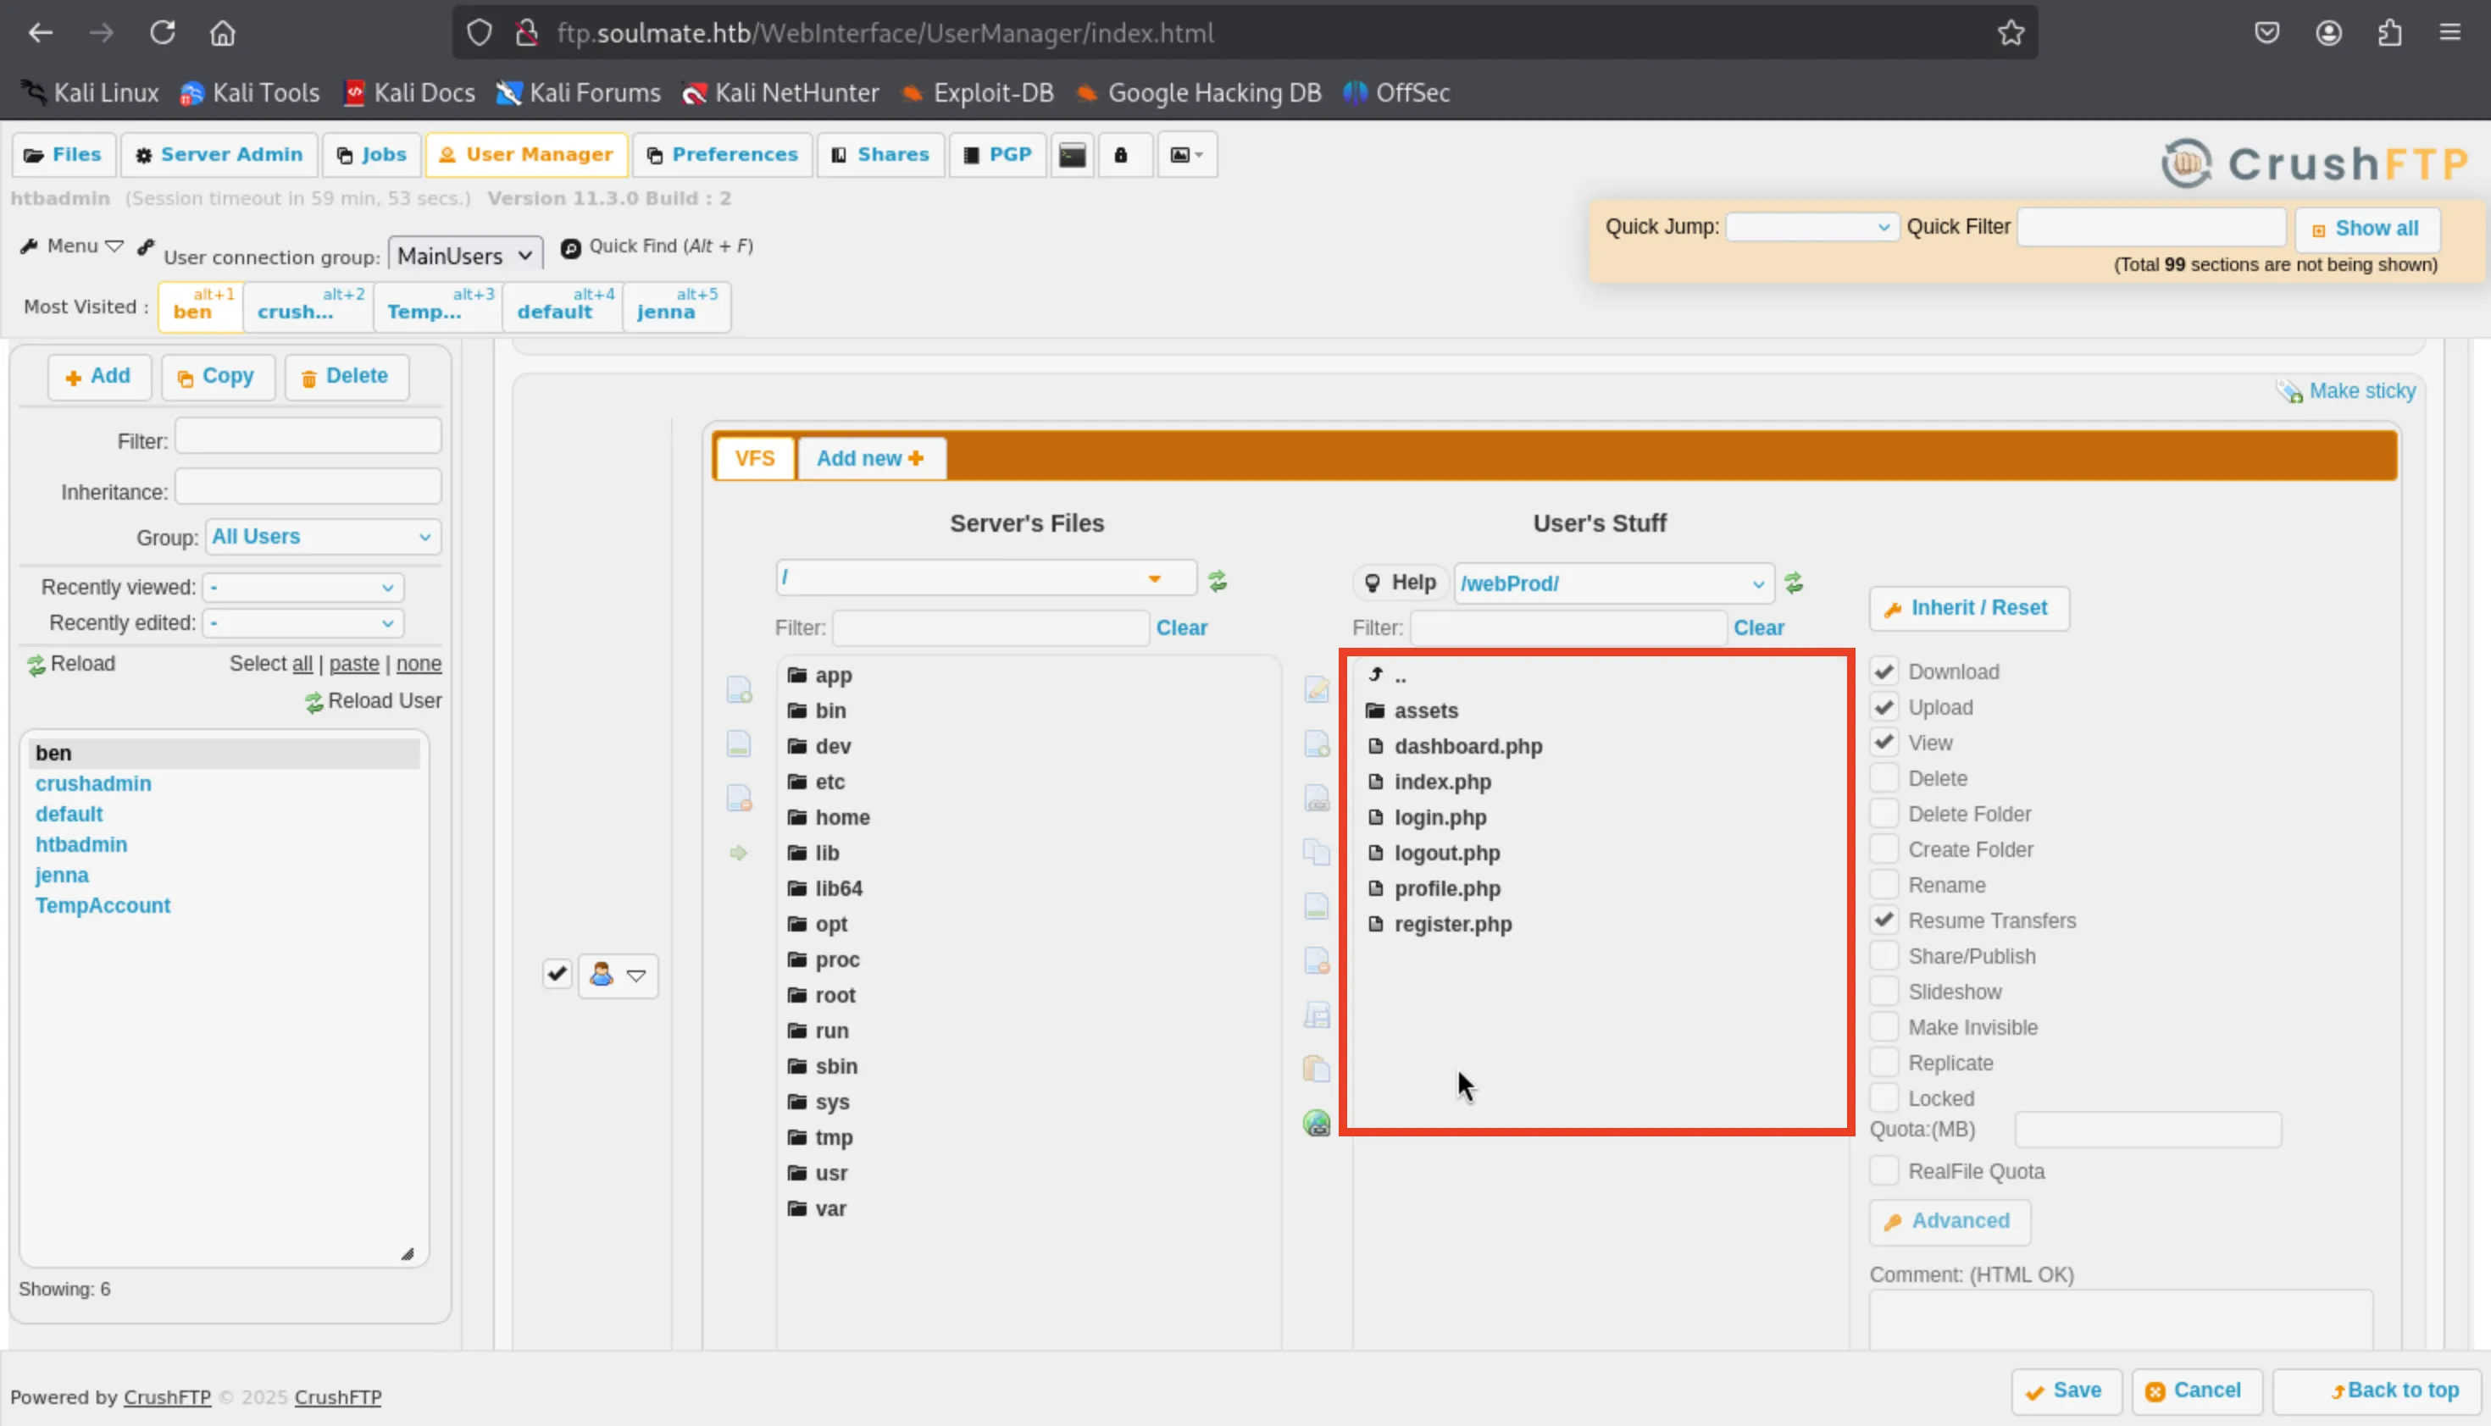Open the /webProd/ path dropdown
Screen dimensions: 2491x1426
pyautogui.click(x=1613, y=583)
